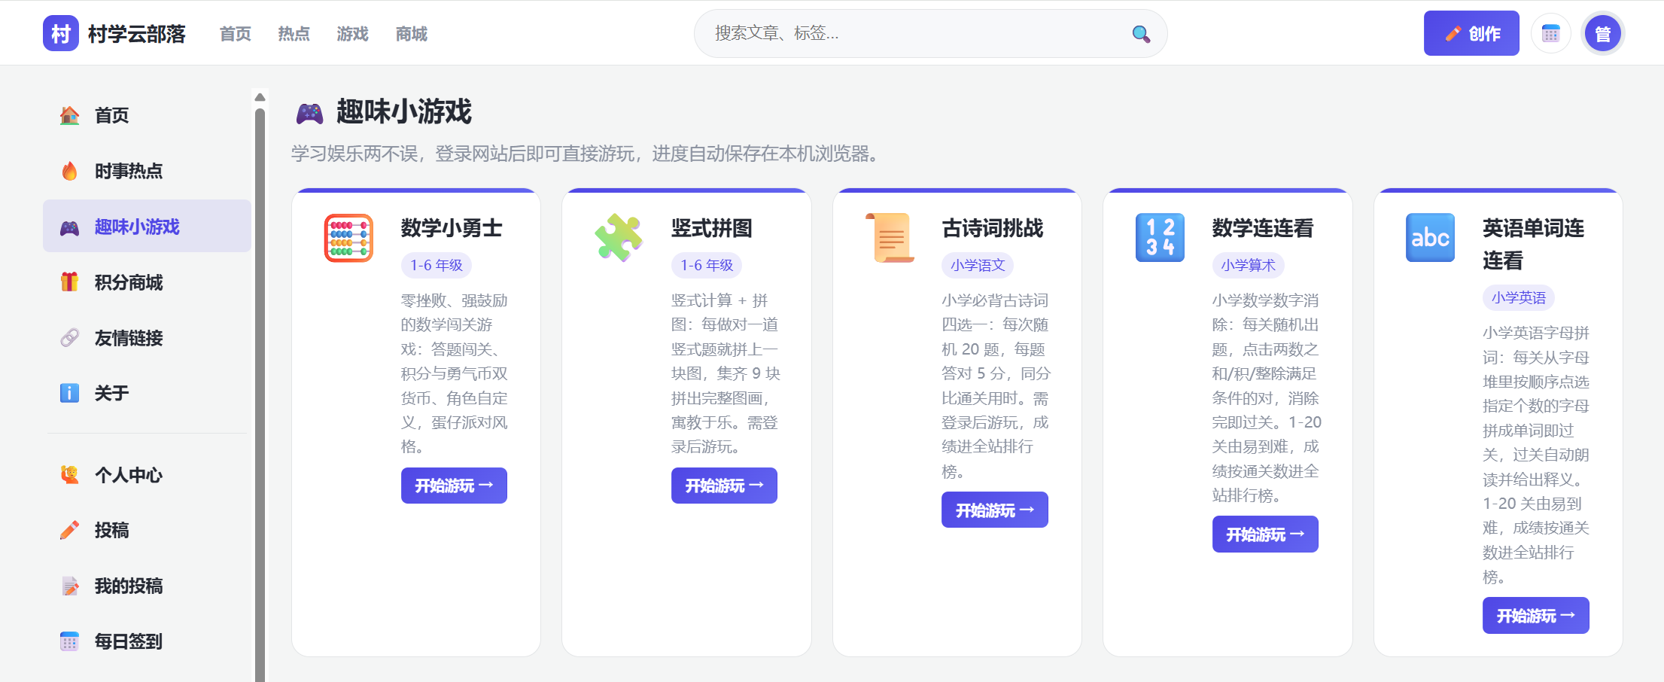Start 古诗词挑战 with 开始游玩
This screenshot has height=682, width=1664.
click(995, 510)
